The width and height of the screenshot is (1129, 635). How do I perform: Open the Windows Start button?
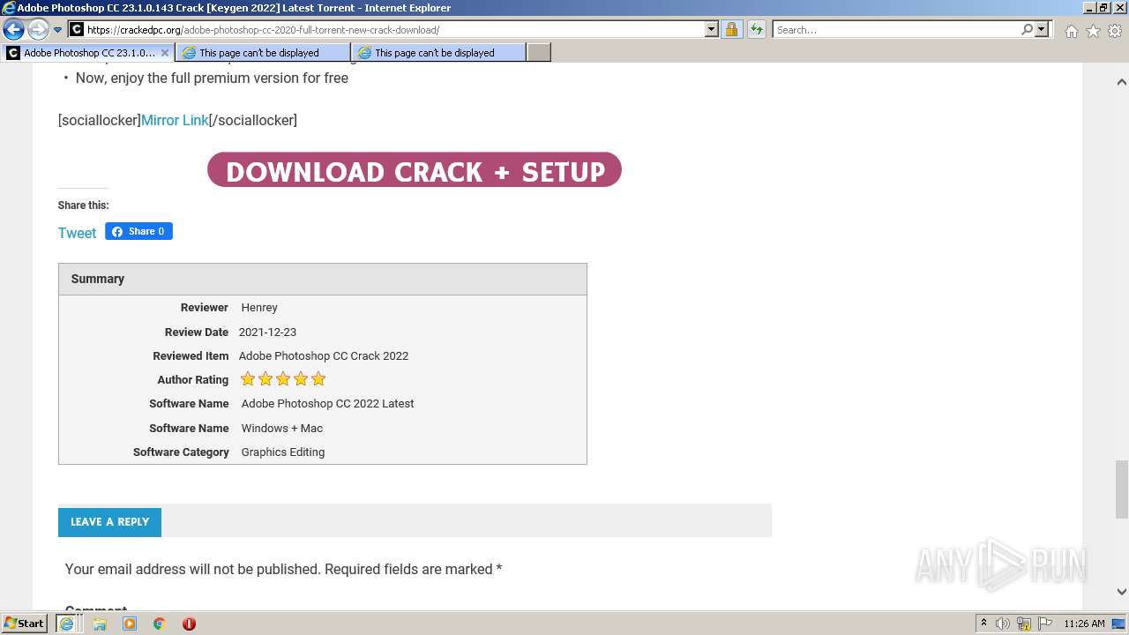[25, 624]
